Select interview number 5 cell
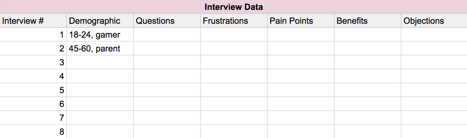Image resolution: width=467 pixels, height=138 pixels. click(x=33, y=90)
